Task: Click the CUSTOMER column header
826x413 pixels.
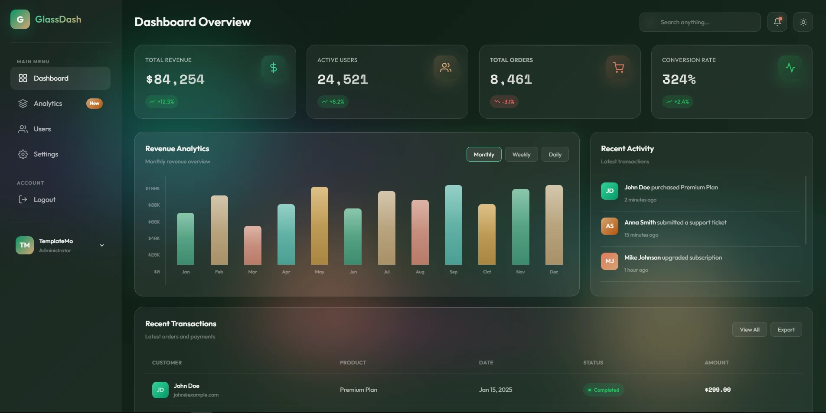Action: coord(167,363)
